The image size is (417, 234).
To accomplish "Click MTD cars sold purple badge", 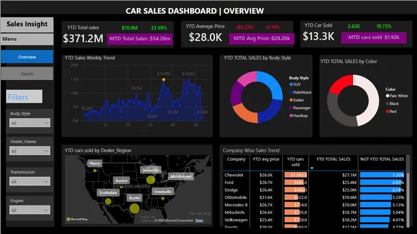I will tap(373, 38).
